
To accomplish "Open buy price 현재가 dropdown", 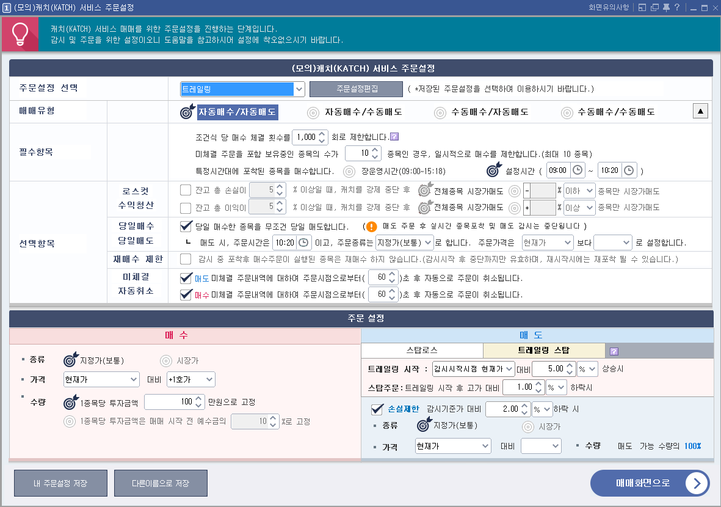I will pyautogui.click(x=101, y=379).
